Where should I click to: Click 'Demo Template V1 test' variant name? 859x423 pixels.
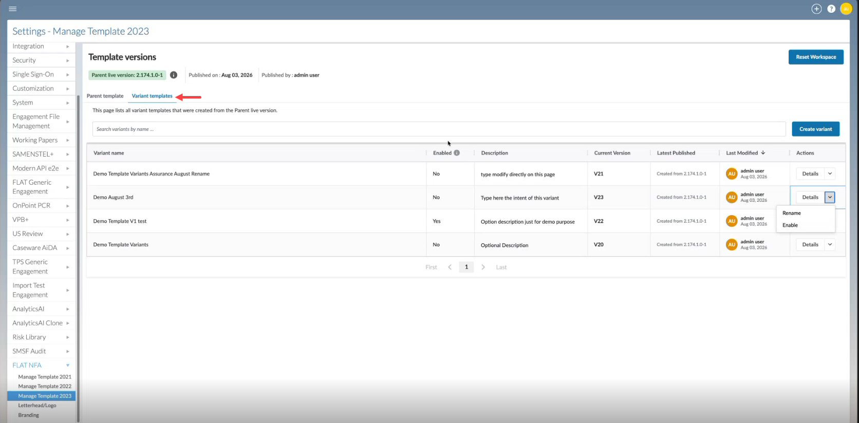click(120, 221)
